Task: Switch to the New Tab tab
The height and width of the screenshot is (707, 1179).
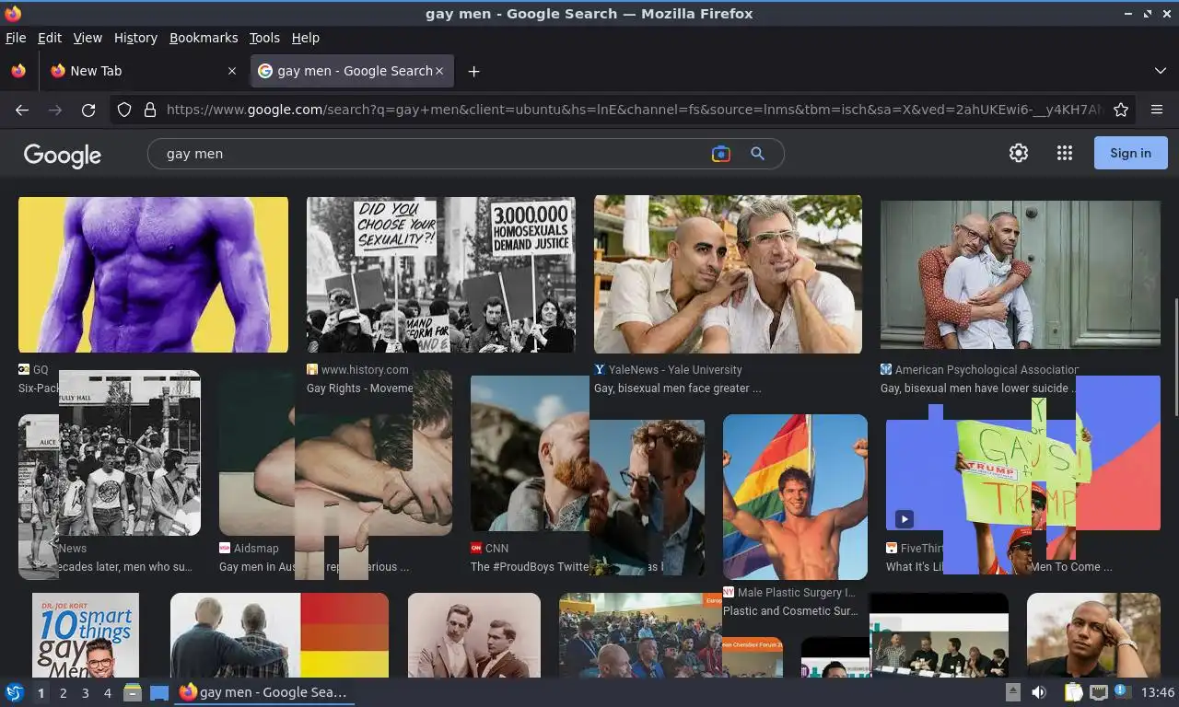Action: click(144, 71)
